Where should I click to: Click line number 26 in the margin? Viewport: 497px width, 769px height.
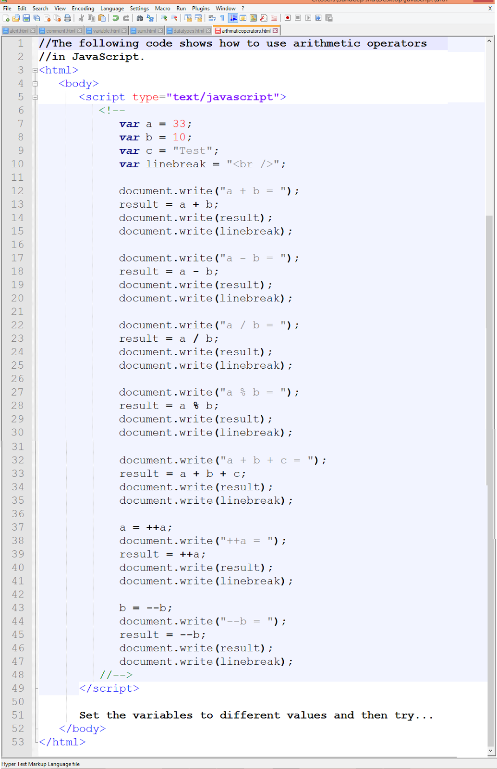click(x=17, y=379)
